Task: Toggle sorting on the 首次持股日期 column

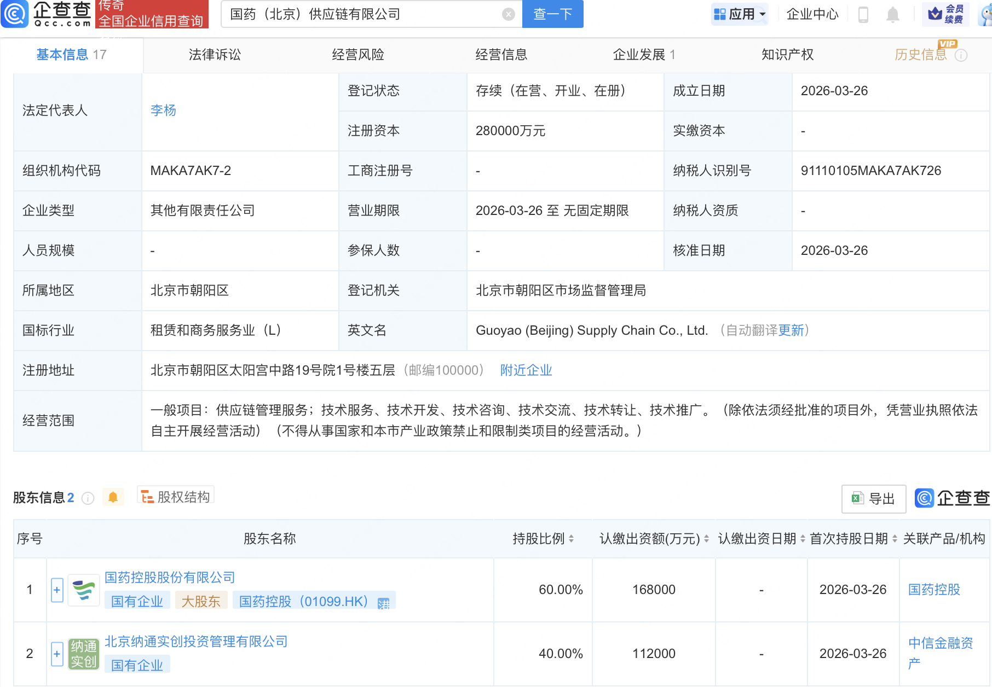Action: pyautogui.click(x=895, y=539)
